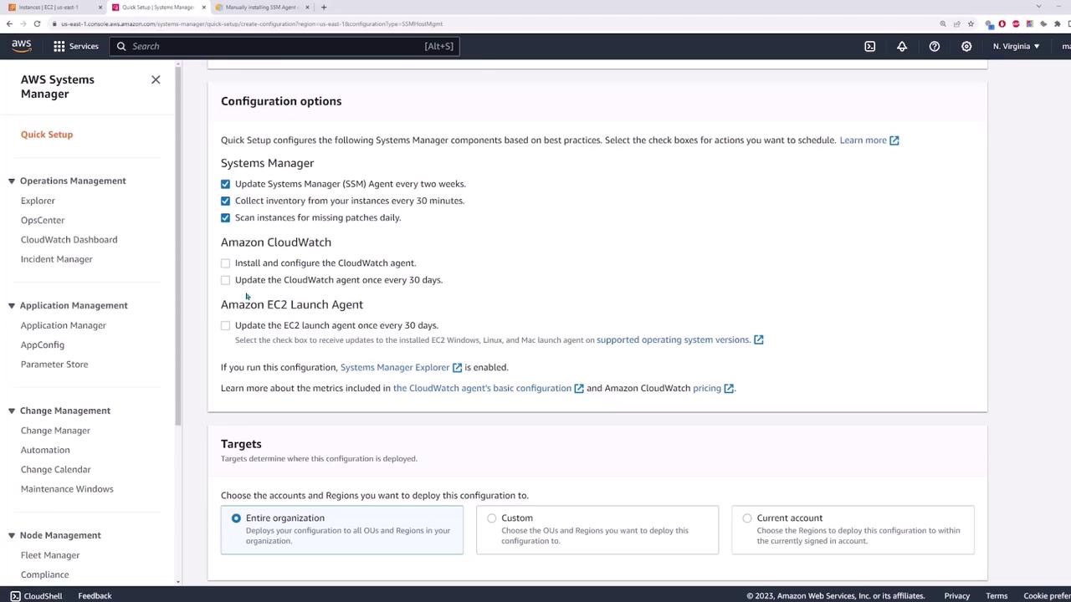Close the Instances EC2 browser tab

pos(100,8)
